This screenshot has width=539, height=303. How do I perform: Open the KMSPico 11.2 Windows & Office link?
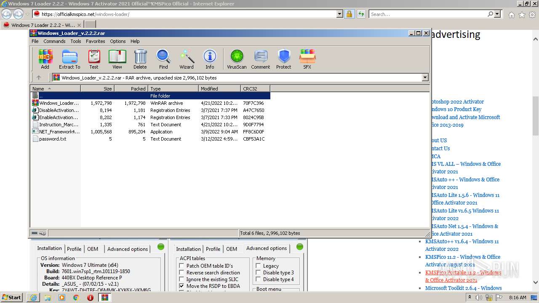(462, 260)
